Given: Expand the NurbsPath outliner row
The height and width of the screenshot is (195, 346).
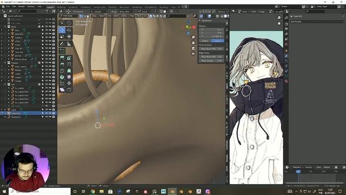Looking at the screenshot, I should 5,117.
